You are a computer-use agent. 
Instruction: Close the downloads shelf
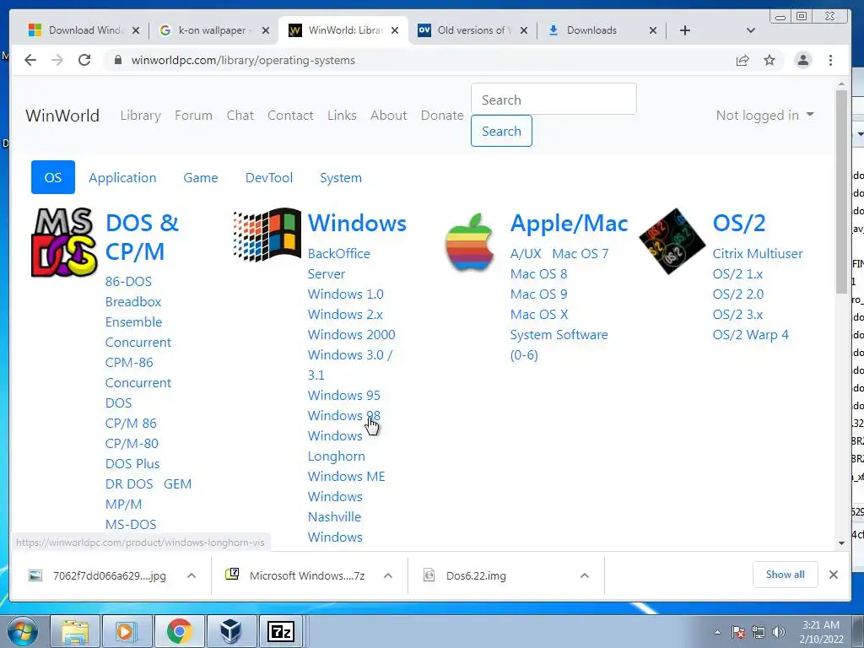coord(834,575)
